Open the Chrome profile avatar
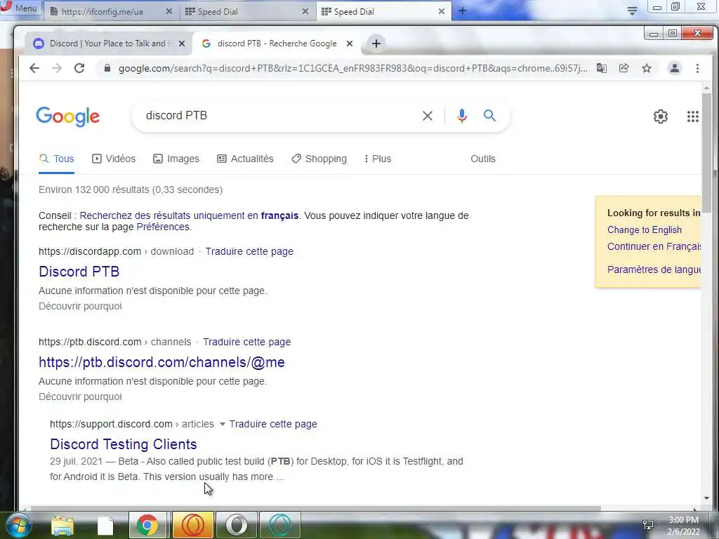 tap(675, 68)
